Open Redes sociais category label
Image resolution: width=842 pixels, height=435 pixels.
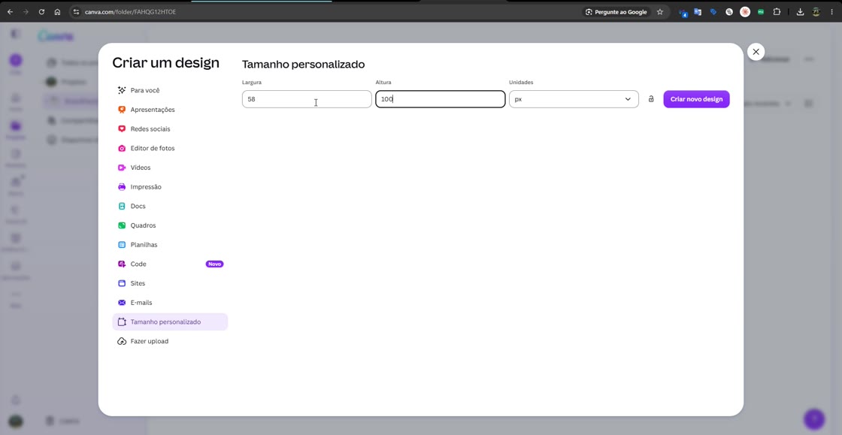[x=150, y=128]
